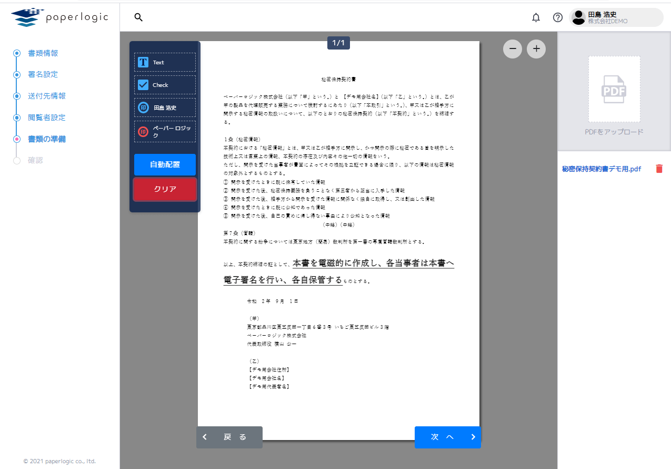Screen dimensions: 671x469
Task: Open the search magnifier
Action: [x=138, y=17]
